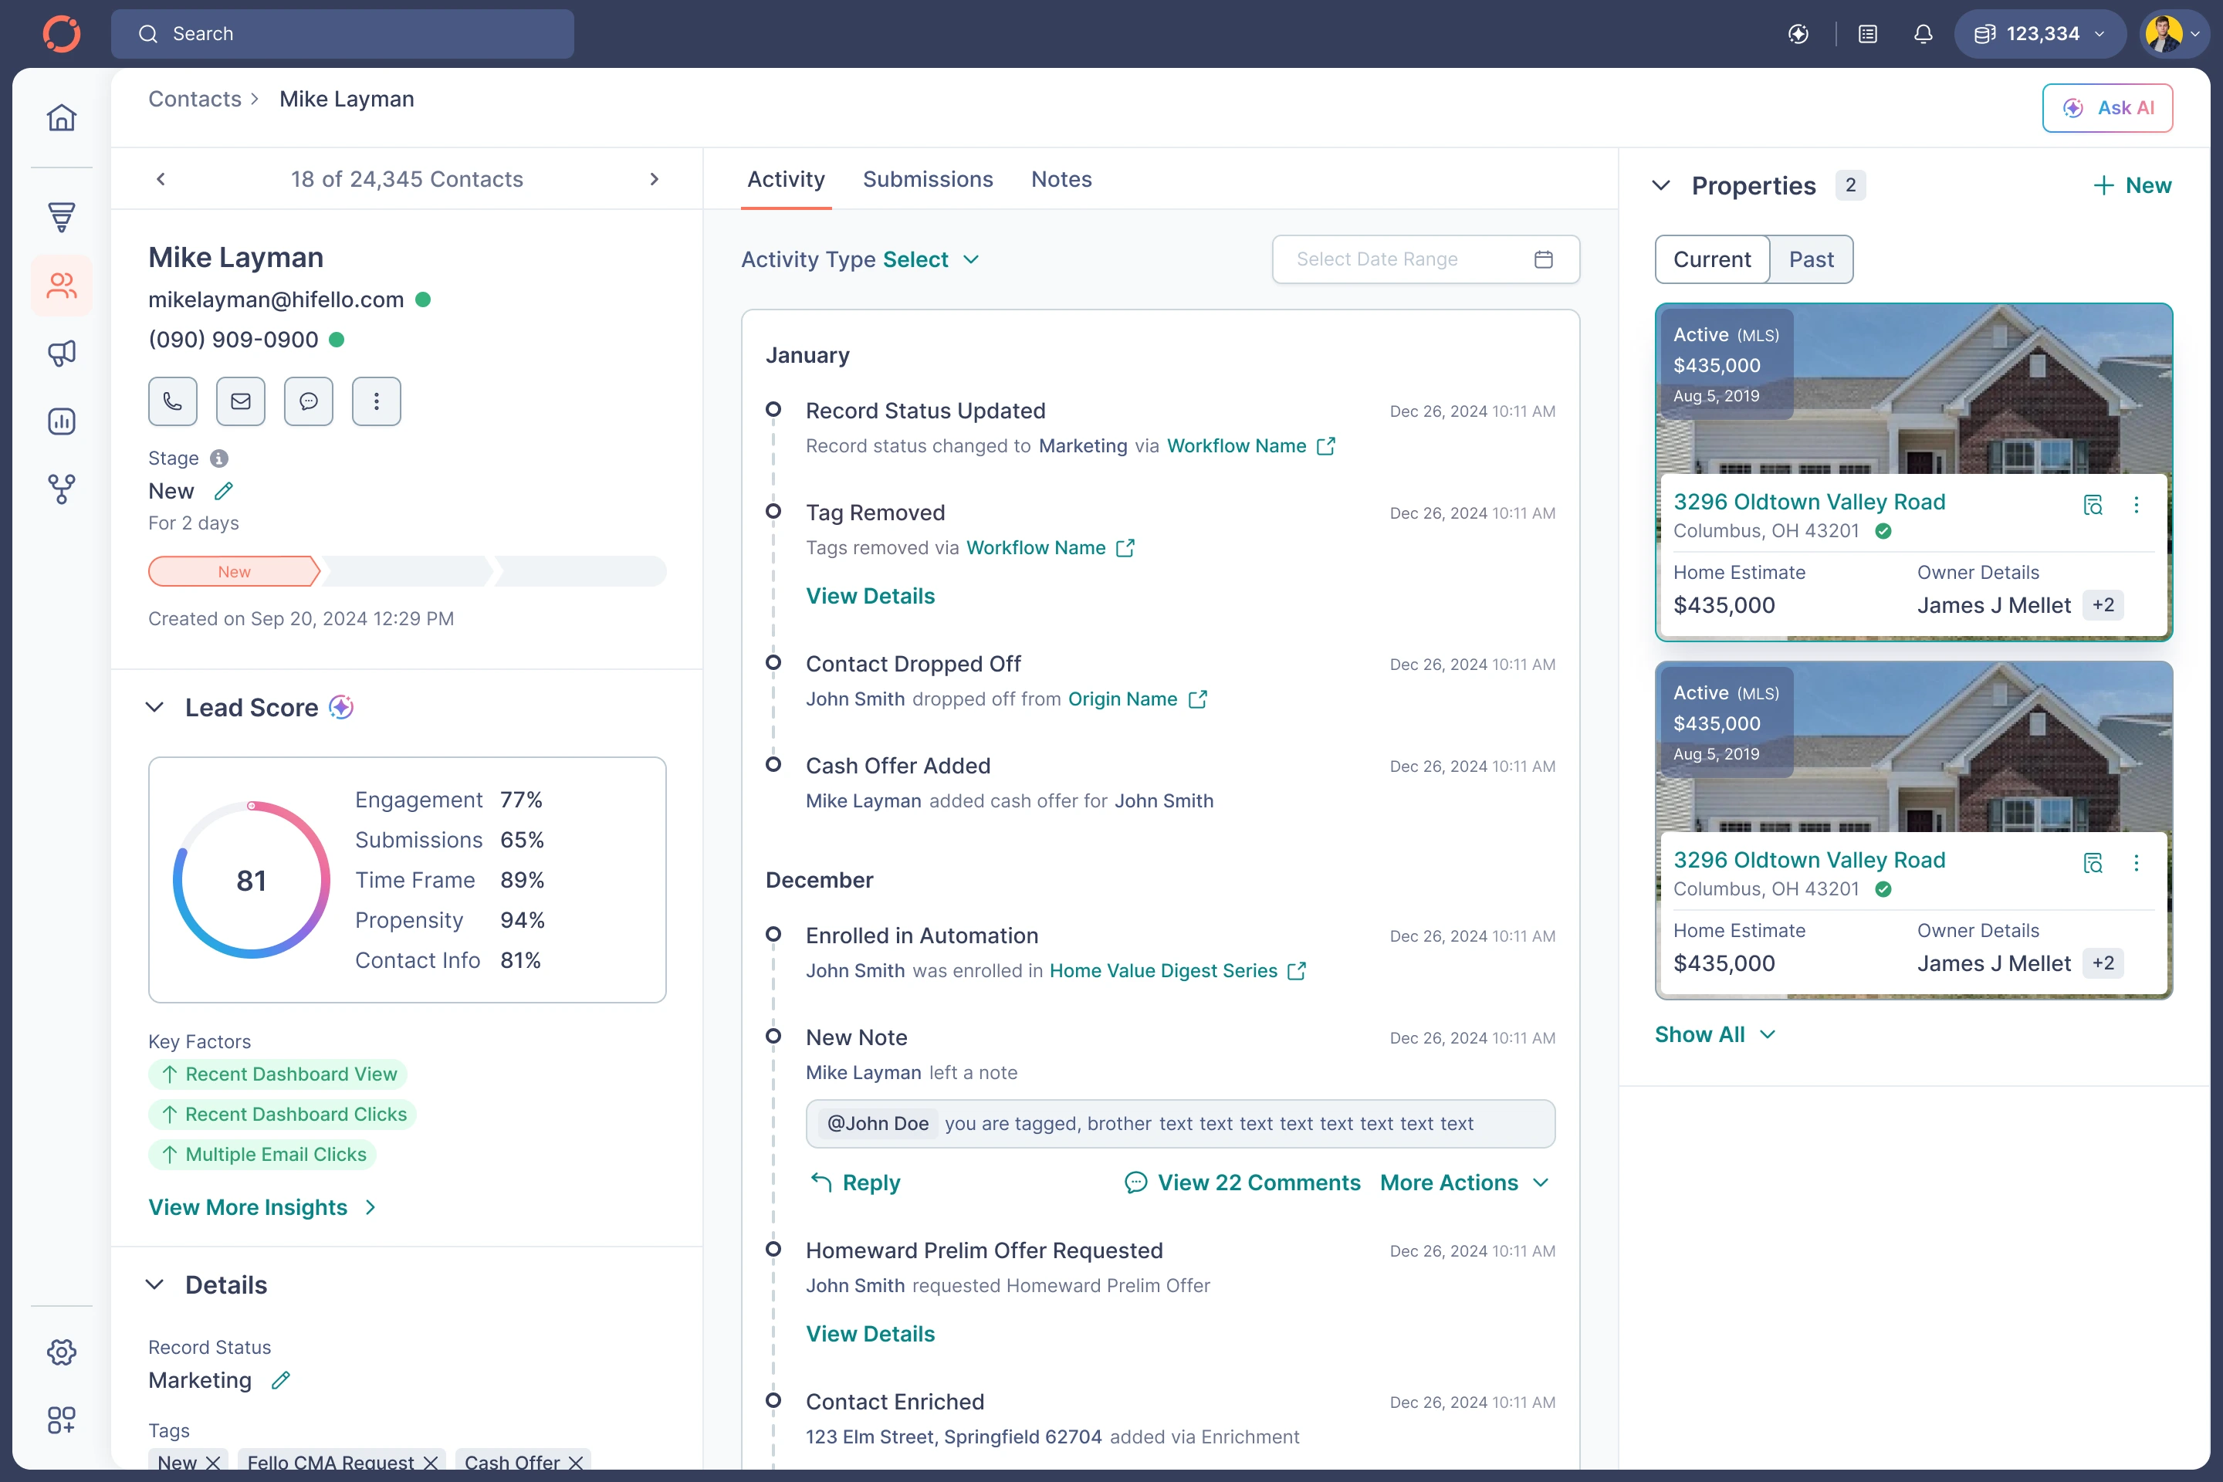Open the megaphone campaigns sidebar icon
Viewport: 2223px width, 1482px height.
pyautogui.click(x=62, y=354)
